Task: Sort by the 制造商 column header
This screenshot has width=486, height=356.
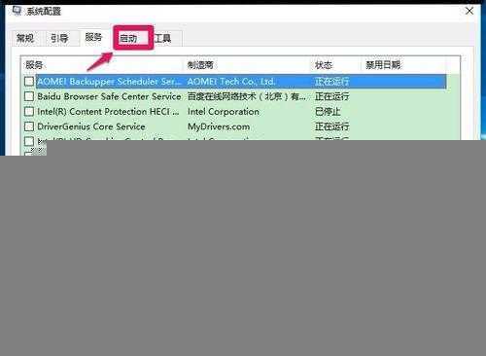Action: [247, 65]
